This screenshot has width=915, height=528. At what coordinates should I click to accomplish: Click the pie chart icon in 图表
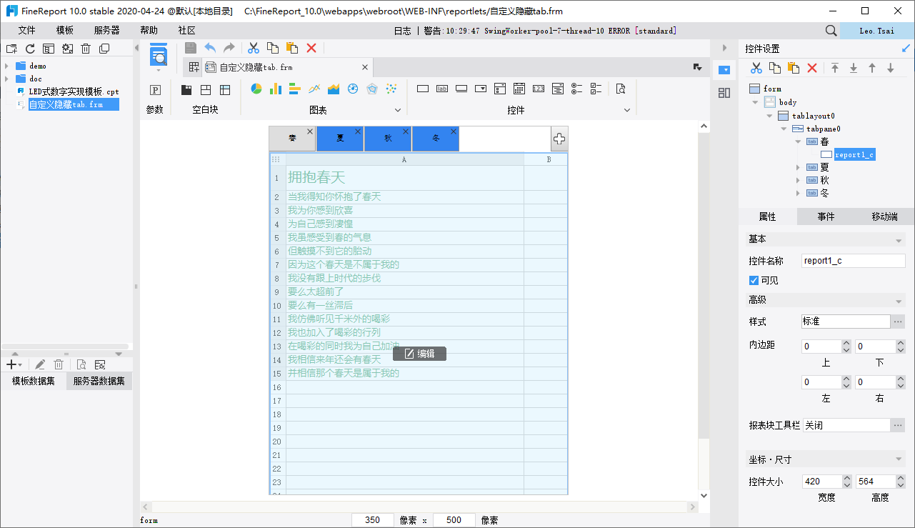click(x=256, y=89)
